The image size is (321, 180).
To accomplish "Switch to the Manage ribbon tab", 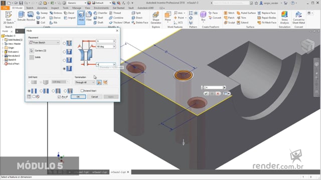I will (77, 8).
